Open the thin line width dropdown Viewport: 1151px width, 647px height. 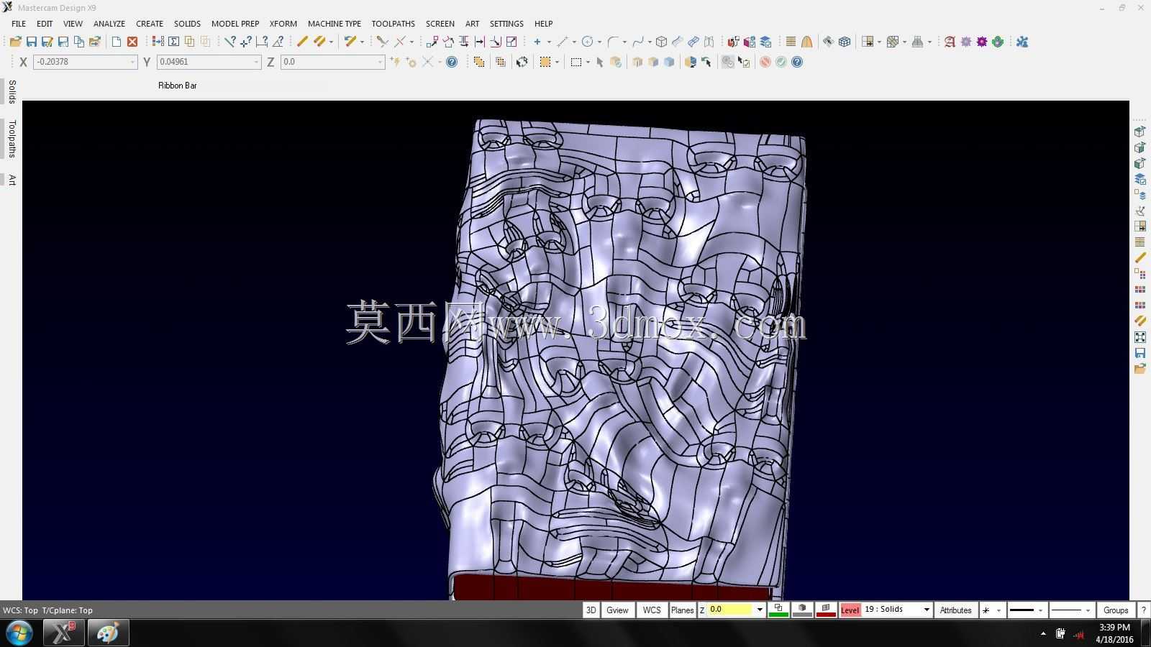1088,610
